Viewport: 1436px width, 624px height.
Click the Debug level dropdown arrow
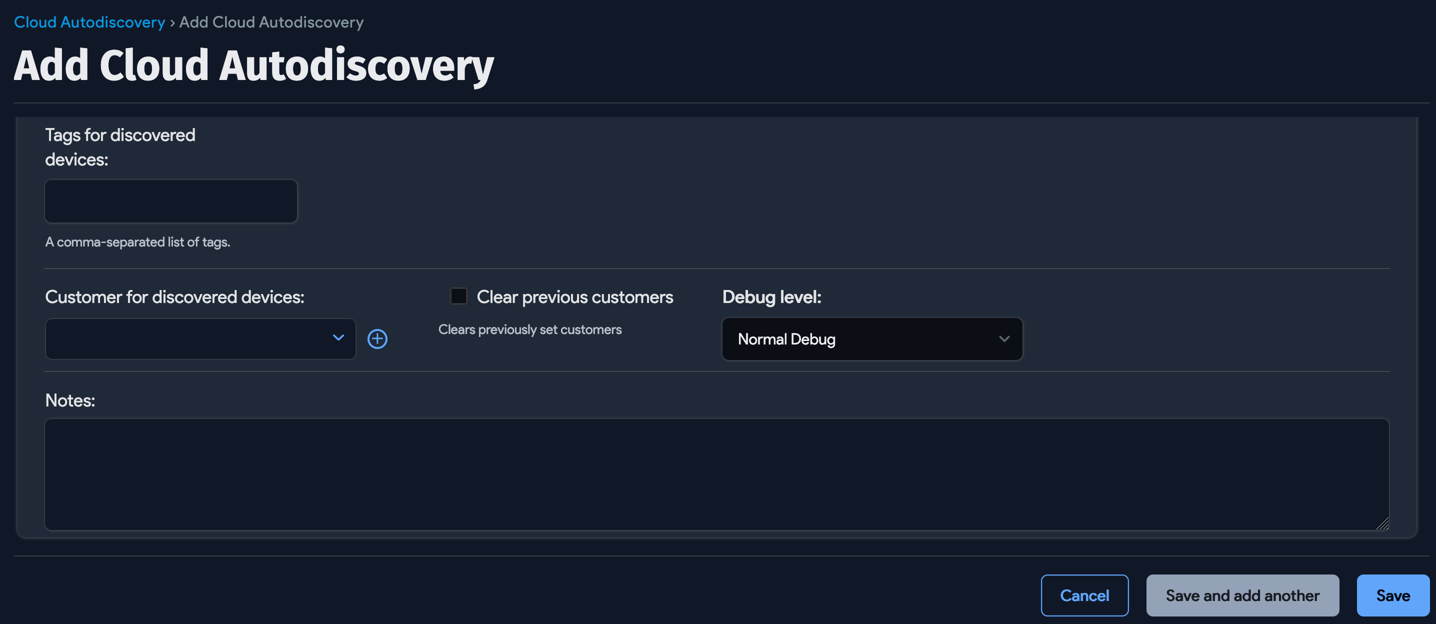[1004, 338]
